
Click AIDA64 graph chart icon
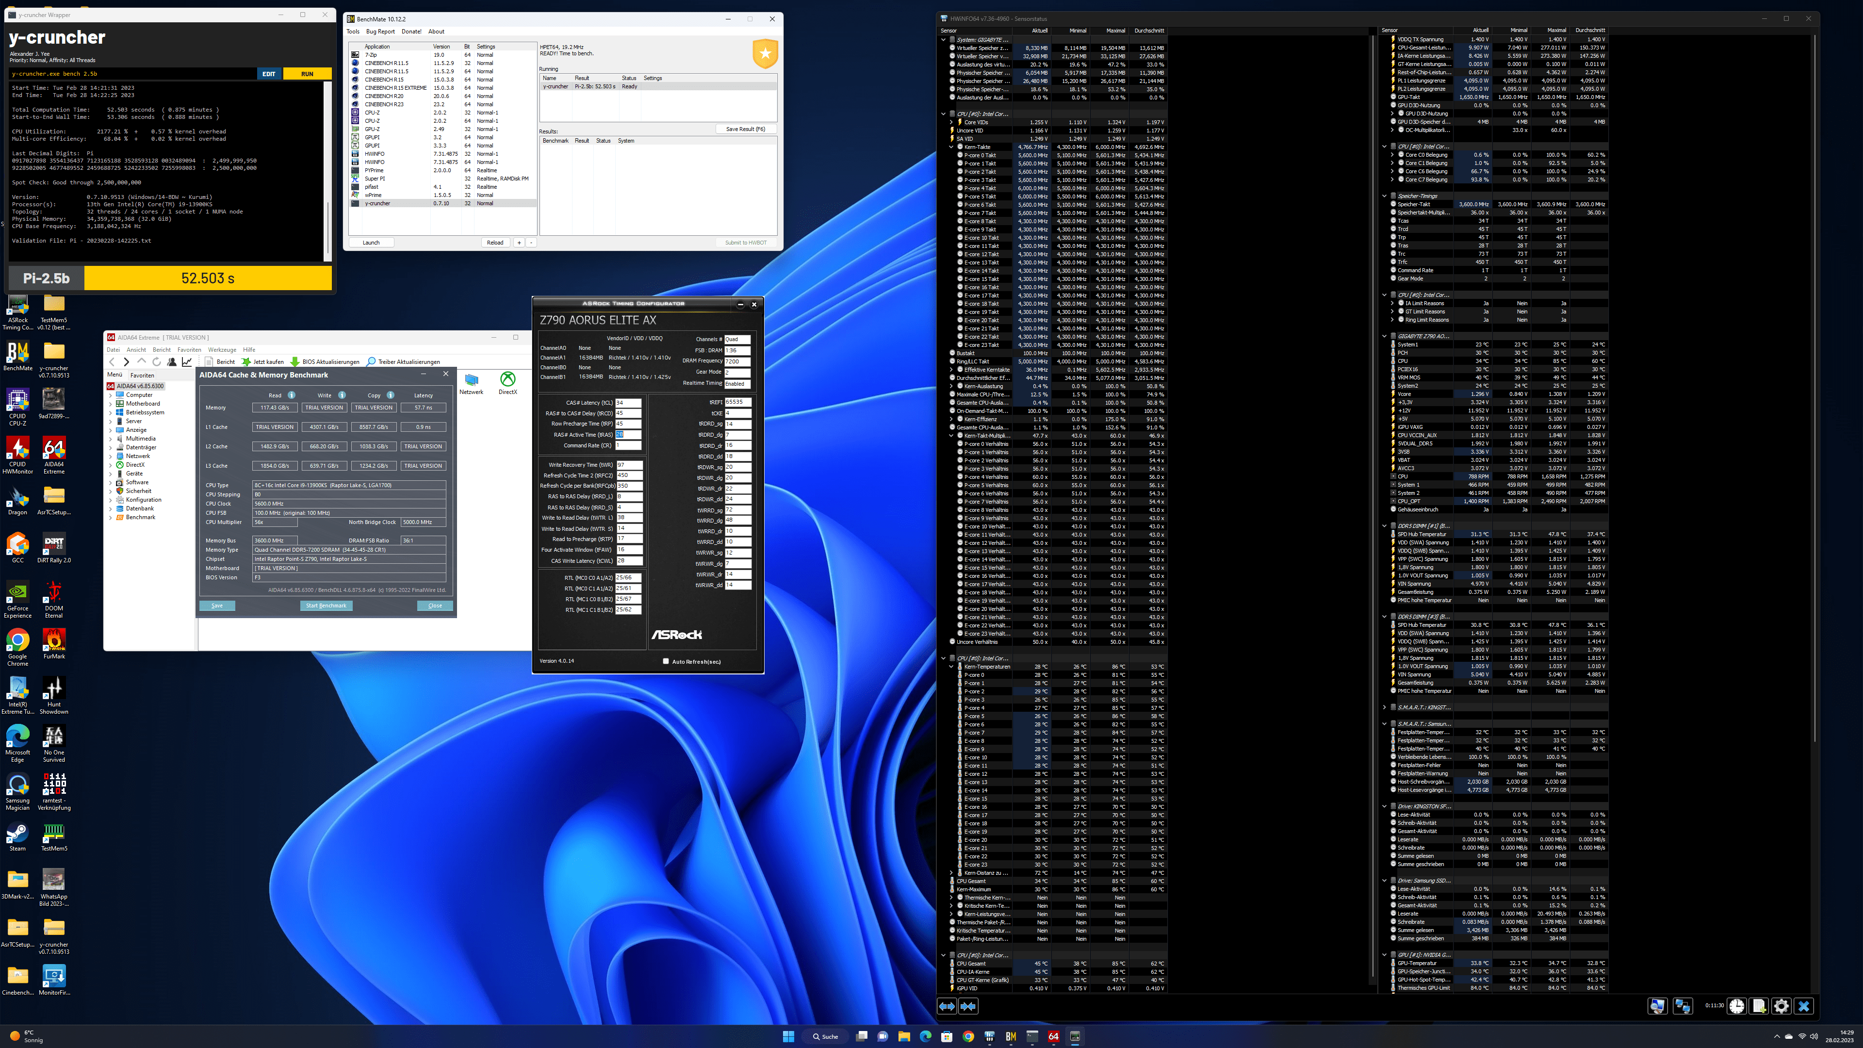[x=187, y=361]
